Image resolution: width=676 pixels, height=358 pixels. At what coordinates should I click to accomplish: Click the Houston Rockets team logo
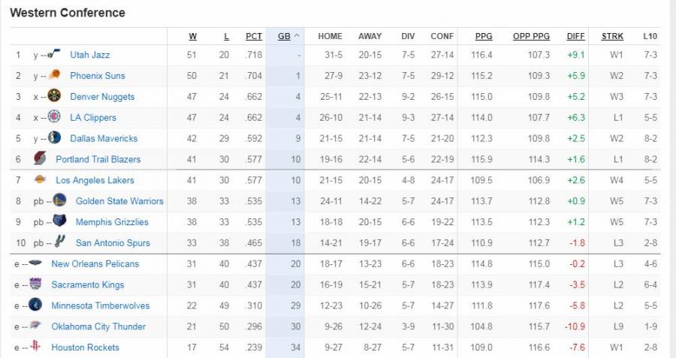(36, 346)
